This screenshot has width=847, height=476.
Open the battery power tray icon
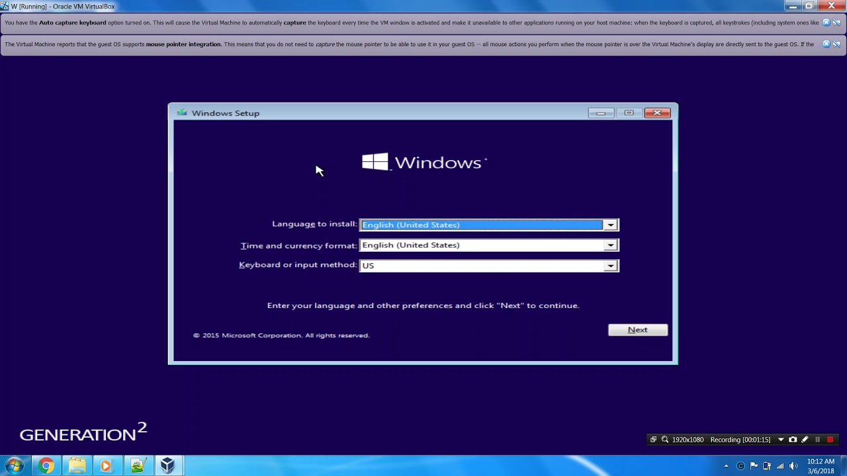tap(767, 466)
